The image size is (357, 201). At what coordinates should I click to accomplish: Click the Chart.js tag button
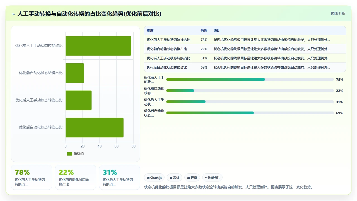(154, 178)
